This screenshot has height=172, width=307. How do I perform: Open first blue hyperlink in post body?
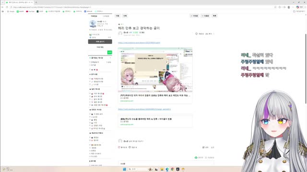[x=139, y=43]
